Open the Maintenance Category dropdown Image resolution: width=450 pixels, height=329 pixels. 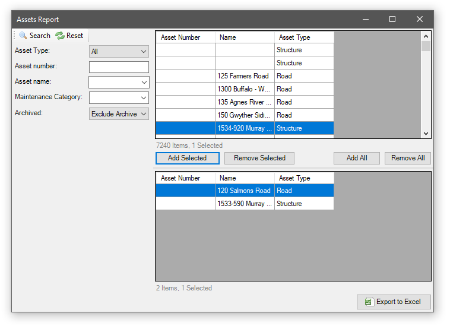(x=144, y=97)
